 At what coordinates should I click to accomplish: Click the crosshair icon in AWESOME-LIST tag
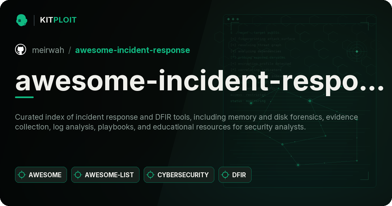tap(78, 175)
